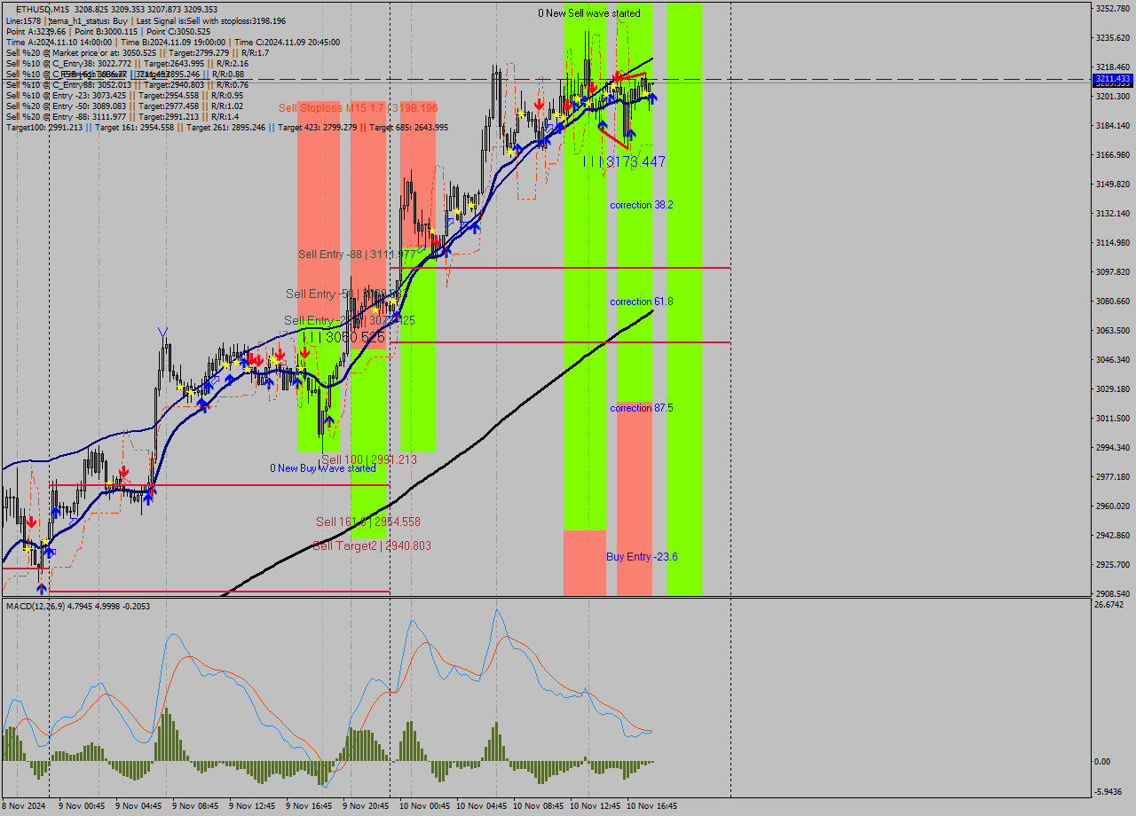The width and height of the screenshot is (1136, 816).
Task: Click the 'I I I 3173.447' price label
Action: click(x=624, y=161)
